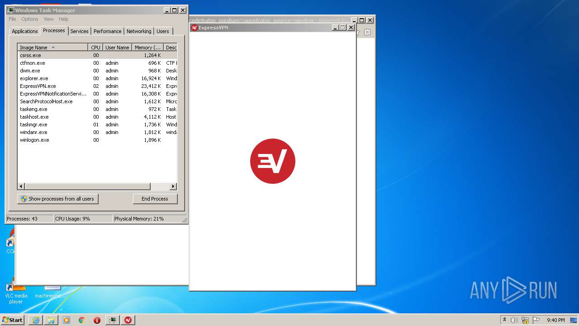The height and width of the screenshot is (326, 579).
Task: Launch the media player taskbar icon
Action: (x=66, y=320)
